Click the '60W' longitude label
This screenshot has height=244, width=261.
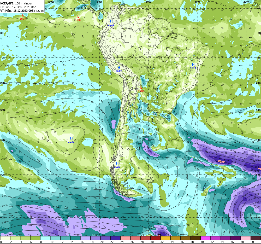click(x=148, y=2)
